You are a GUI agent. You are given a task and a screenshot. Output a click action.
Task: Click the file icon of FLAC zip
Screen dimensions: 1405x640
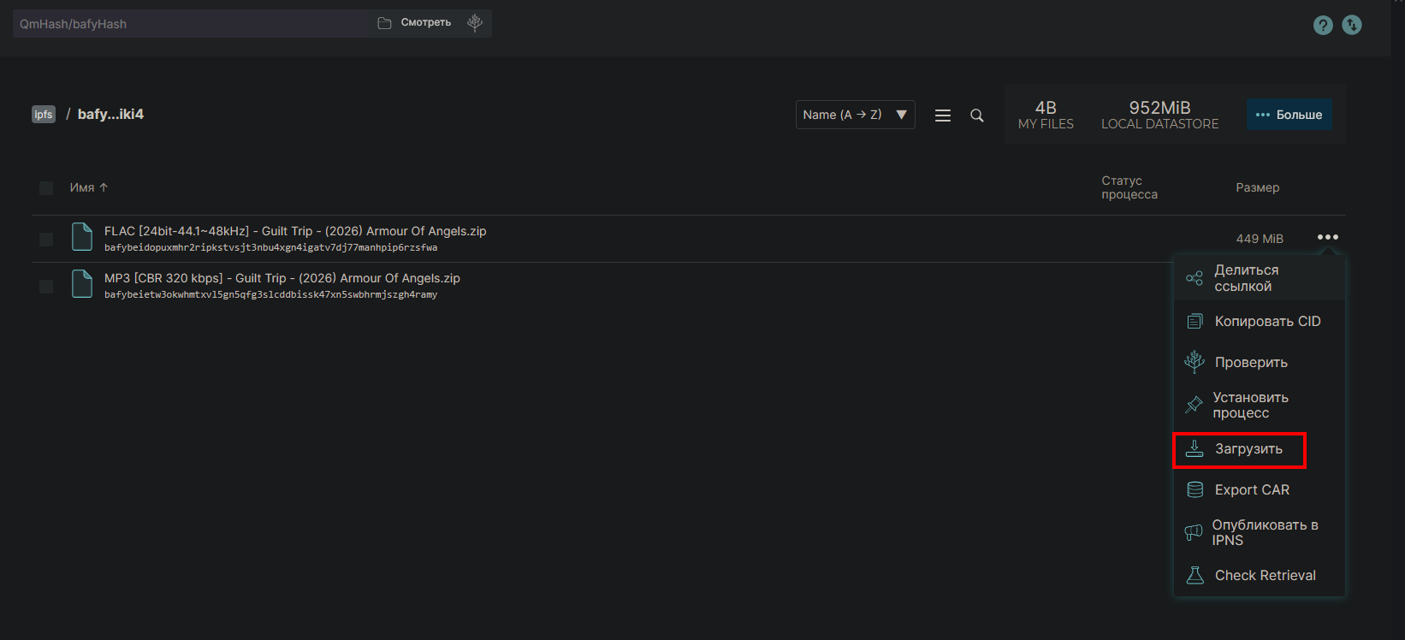tap(82, 237)
